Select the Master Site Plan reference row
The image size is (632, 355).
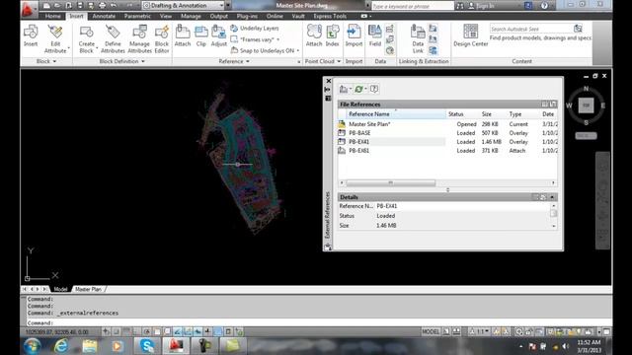447,124
